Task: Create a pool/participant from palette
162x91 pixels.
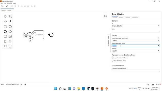Action: coord(5,46)
